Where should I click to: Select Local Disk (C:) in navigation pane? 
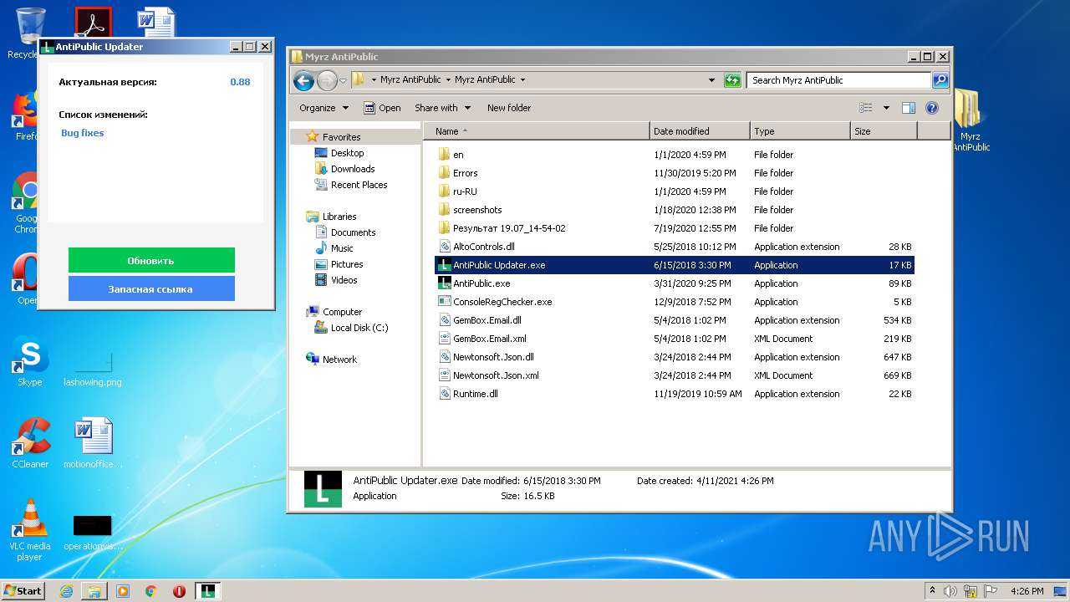[359, 328]
